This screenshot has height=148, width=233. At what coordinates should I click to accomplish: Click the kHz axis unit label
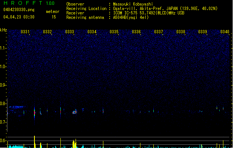3,30
